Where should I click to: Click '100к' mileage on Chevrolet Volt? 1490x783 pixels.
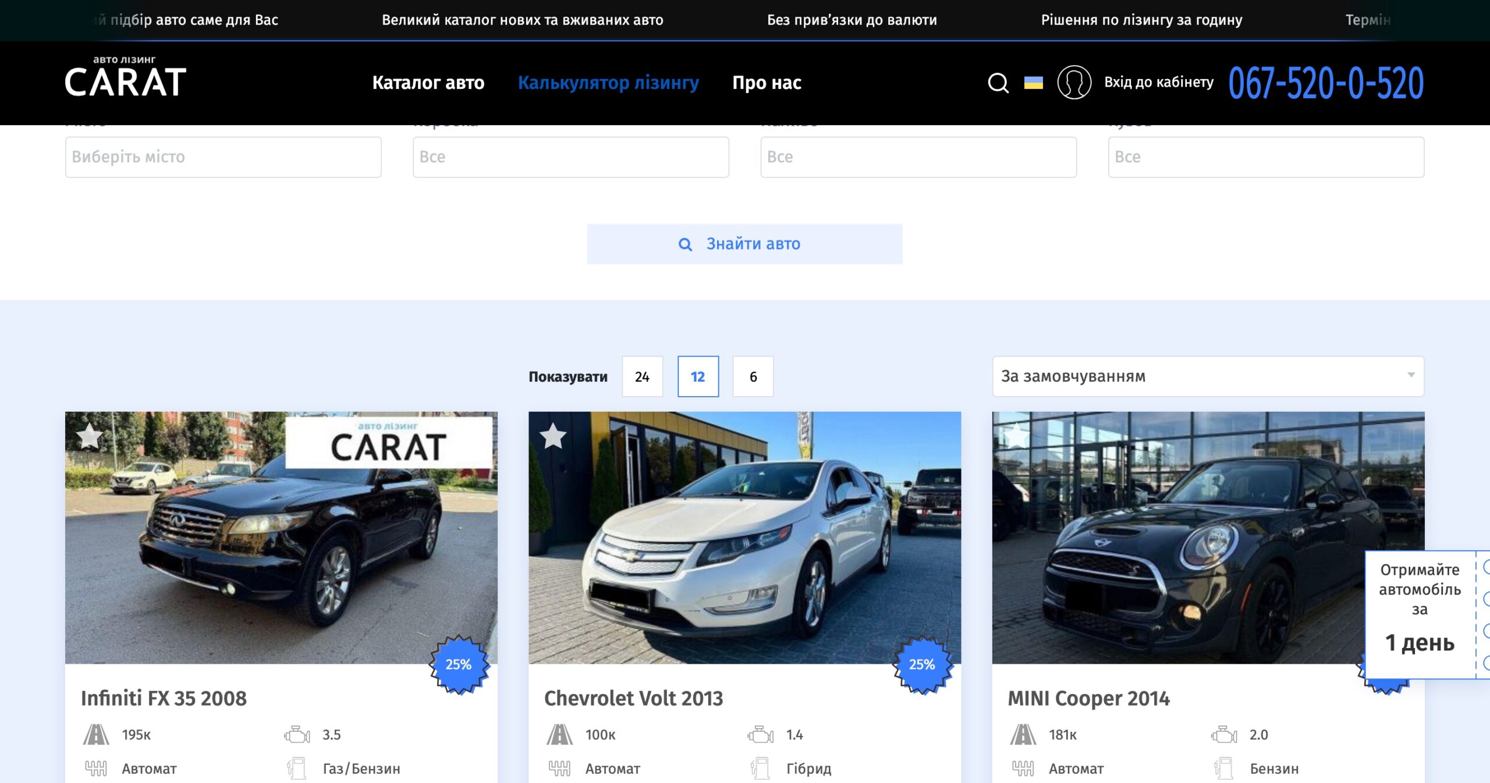pos(600,735)
